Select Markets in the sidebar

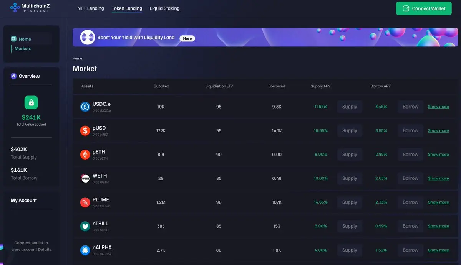[23, 49]
